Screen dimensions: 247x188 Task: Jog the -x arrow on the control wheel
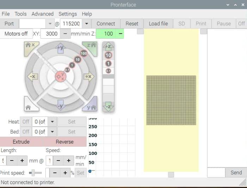pos(33,76)
